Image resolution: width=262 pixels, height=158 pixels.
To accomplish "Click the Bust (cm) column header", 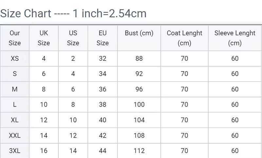I will [139, 38].
